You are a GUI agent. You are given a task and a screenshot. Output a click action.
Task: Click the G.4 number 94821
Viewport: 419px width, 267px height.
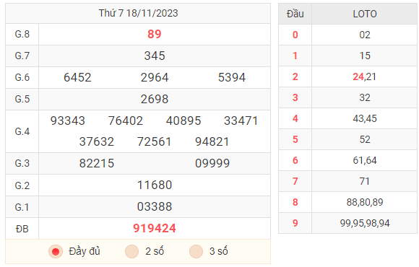pos(212,141)
